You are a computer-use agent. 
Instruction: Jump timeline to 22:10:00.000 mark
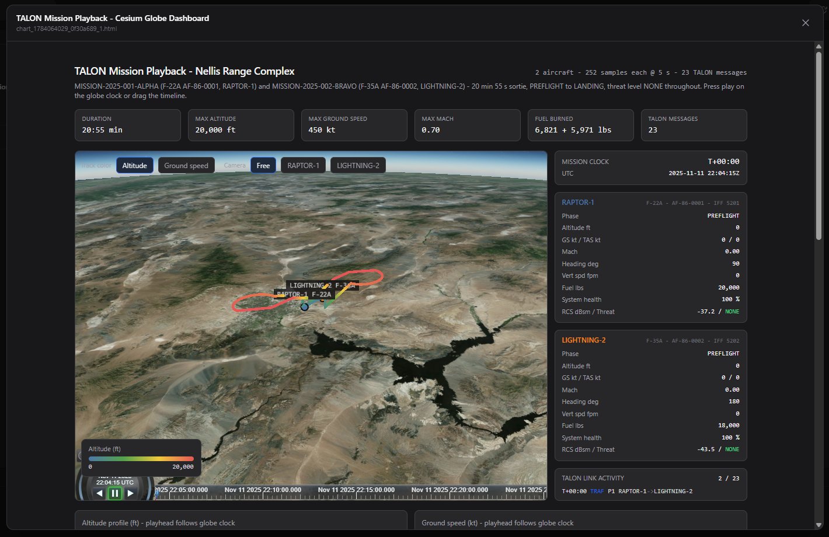263,490
